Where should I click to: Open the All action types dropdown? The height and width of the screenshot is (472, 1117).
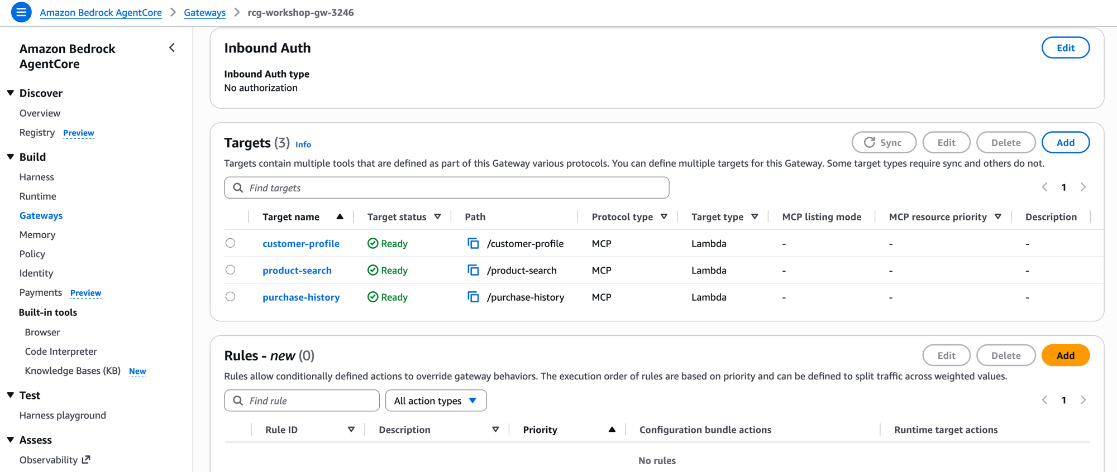(436, 401)
